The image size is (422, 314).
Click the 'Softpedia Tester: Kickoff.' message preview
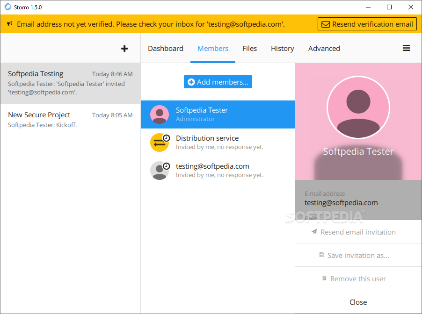[42, 125]
